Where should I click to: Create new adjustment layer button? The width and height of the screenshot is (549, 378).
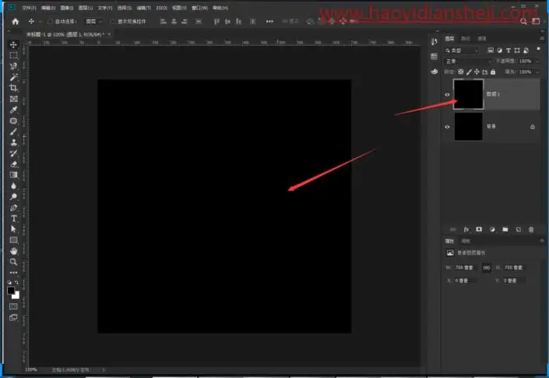[492, 229]
